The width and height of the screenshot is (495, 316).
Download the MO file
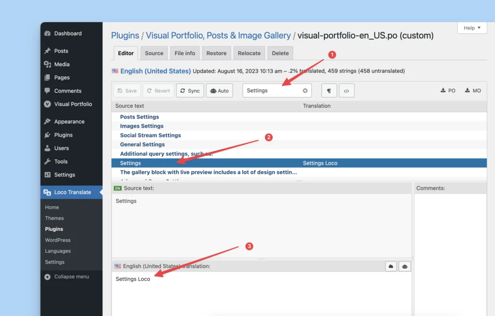[x=473, y=91]
